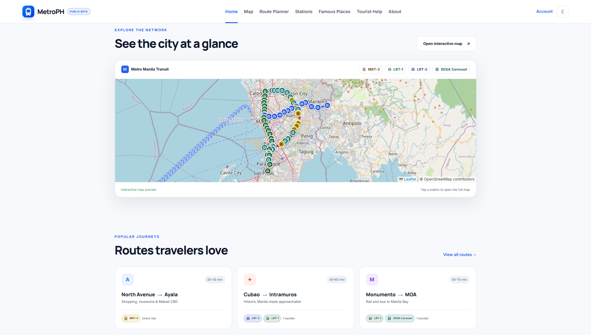Click the '55–70 min' duration label
This screenshot has width=591, height=335.
[459, 280]
